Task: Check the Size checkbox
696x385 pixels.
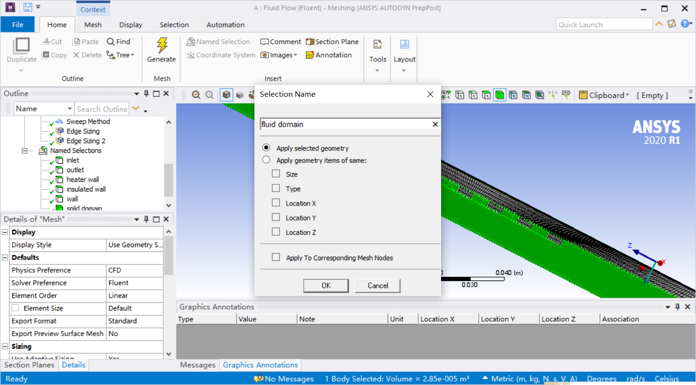Action: [276, 174]
